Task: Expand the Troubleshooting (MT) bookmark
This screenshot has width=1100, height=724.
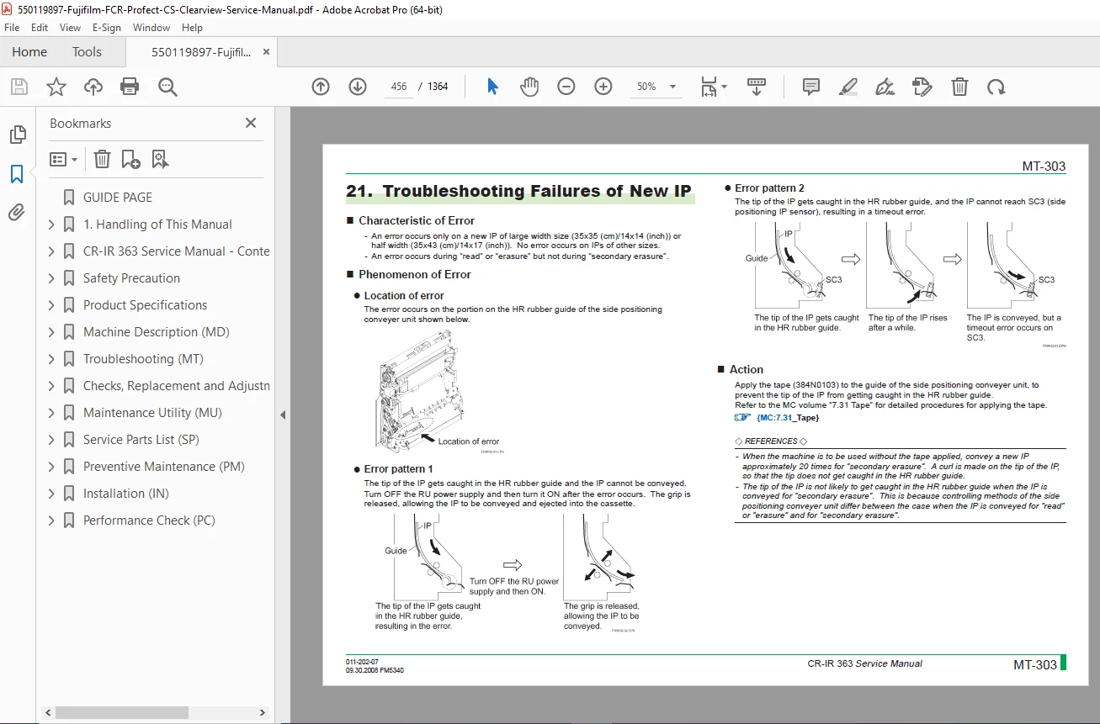Action: tap(51, 359)
